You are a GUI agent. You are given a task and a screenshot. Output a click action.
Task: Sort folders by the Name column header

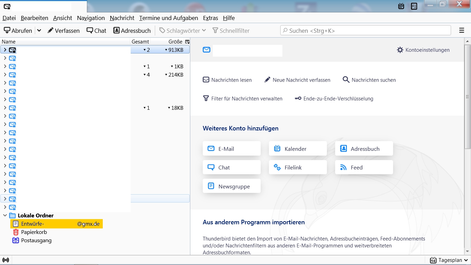(x=65, y=41)
